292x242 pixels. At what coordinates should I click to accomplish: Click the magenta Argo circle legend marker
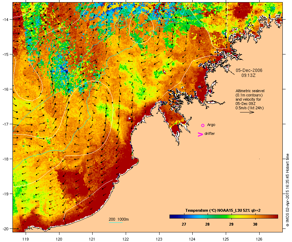click(x=203, y=125)
